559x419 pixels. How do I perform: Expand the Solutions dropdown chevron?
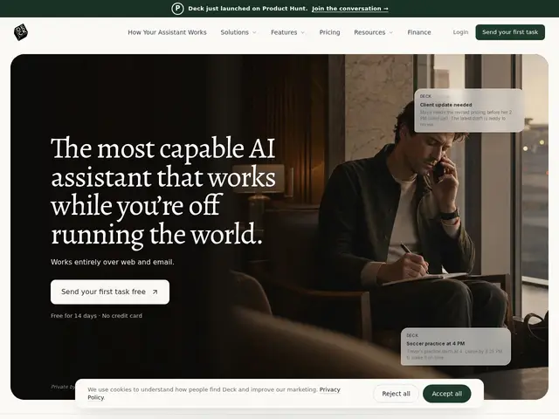tap(254, 32)
